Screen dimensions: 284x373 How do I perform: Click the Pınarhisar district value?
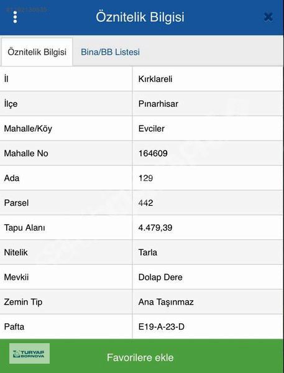pyautogui.click(x=158, y=104)
